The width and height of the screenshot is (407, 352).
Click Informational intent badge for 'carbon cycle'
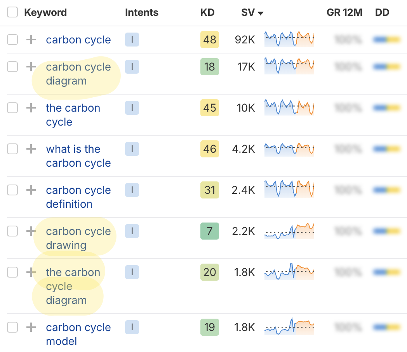[132, 40]
